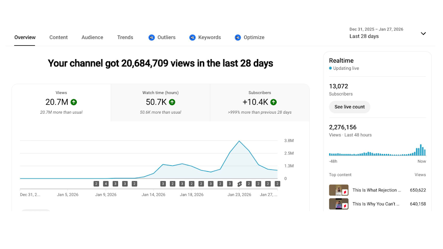This screenshot has width=443, height=249.
Task: Click the Dec 31, 2025 – Jan 27, 2026 text
Action: coord(377,30)
